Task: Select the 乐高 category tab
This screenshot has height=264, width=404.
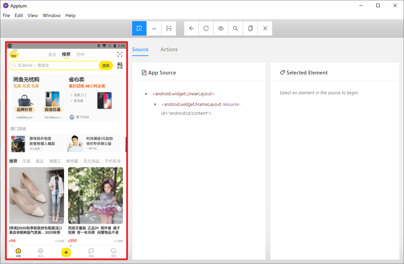Action: 26,161
